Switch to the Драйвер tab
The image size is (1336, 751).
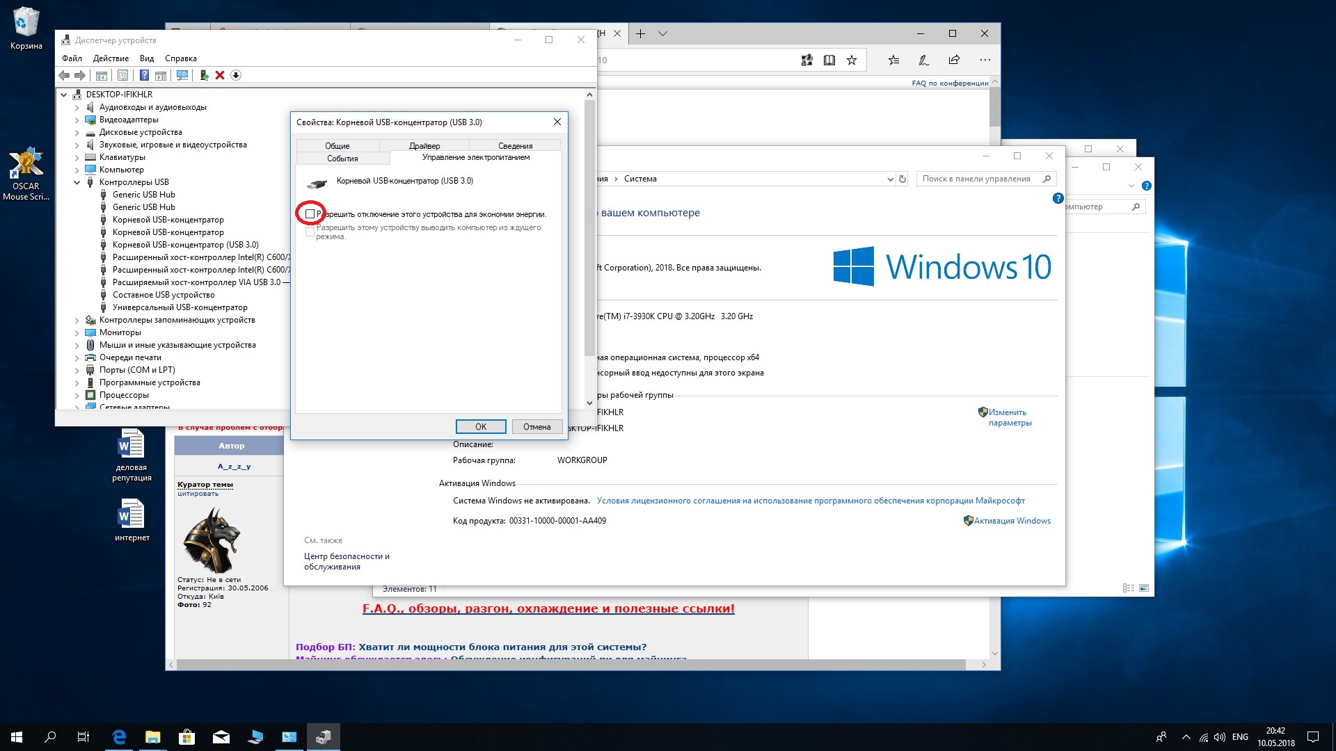tap(424, 145)
